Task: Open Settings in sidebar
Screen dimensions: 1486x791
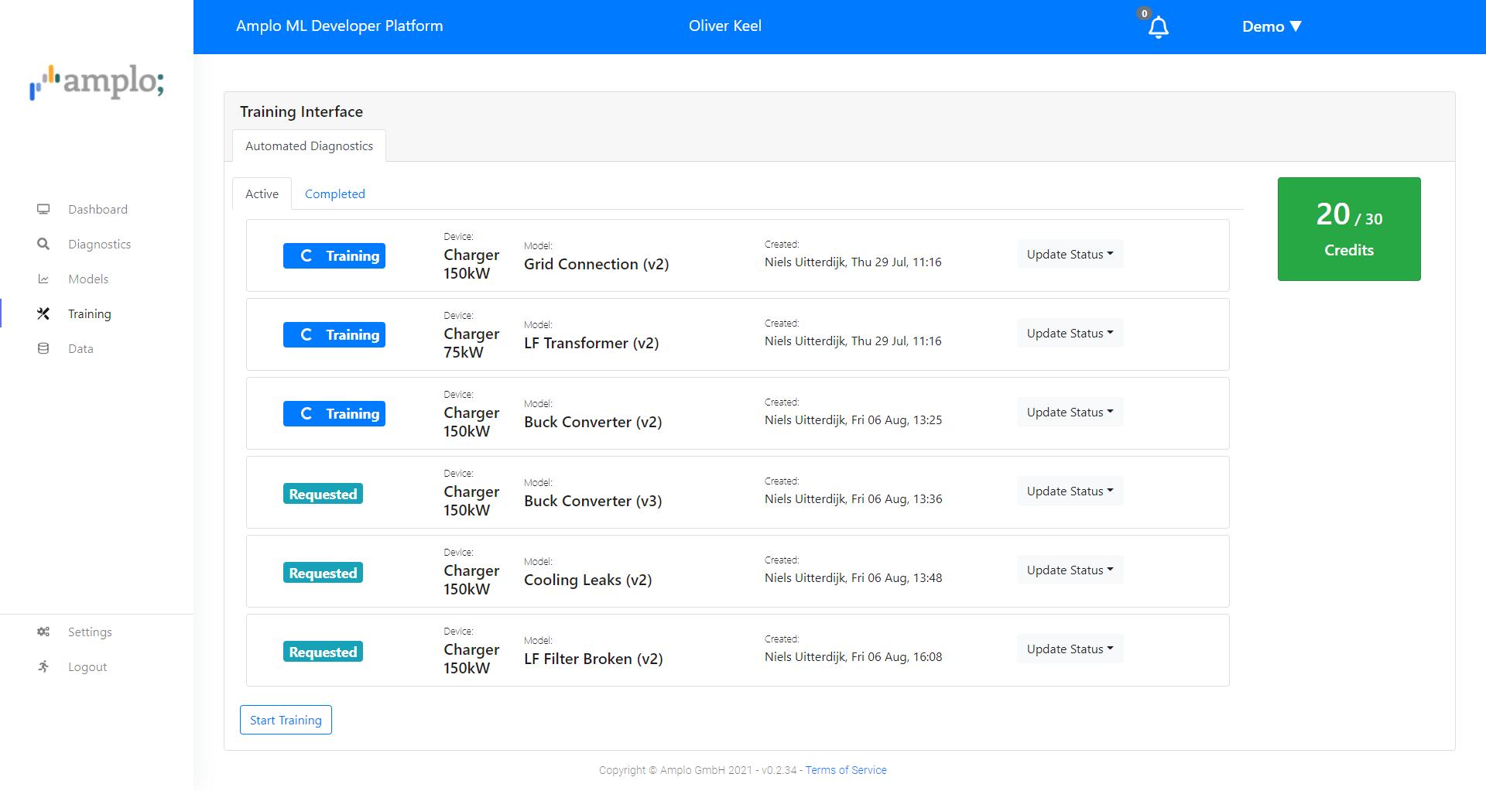Action: point(90,632)
